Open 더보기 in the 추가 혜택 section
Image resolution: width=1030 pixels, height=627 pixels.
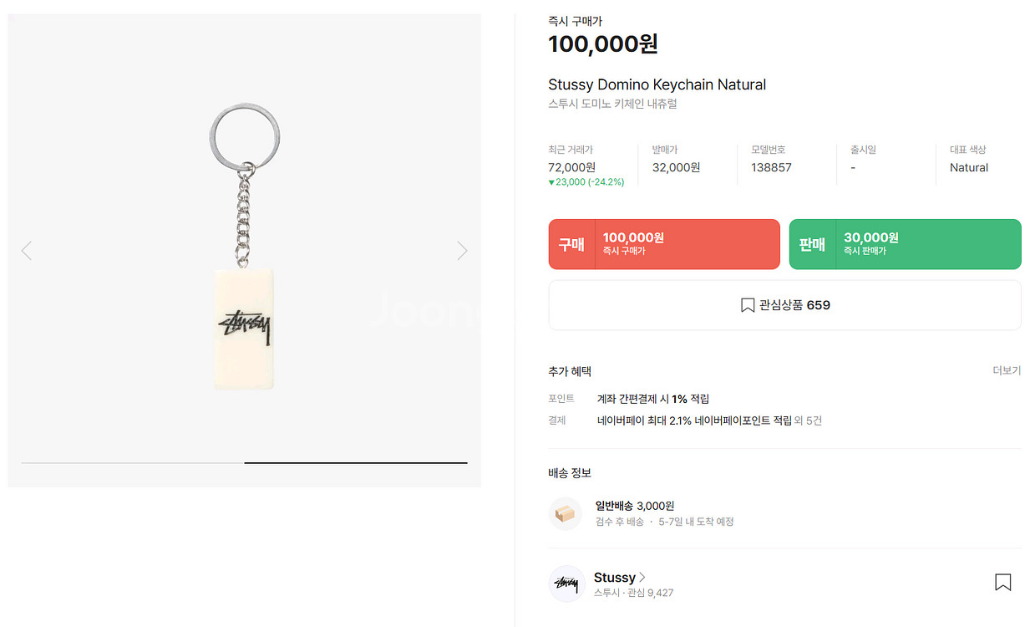tap(1007, 370)
